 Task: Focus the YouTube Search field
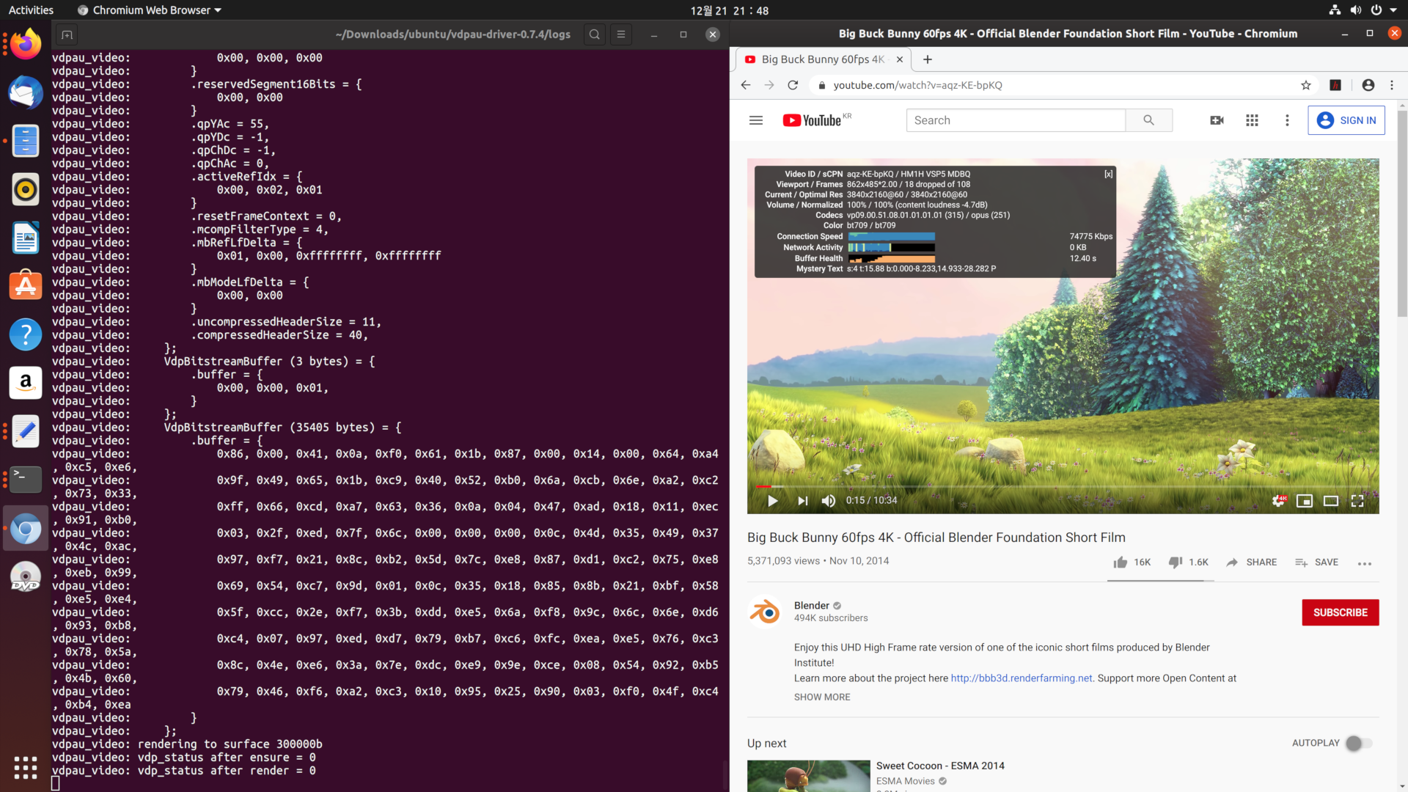1016,120
